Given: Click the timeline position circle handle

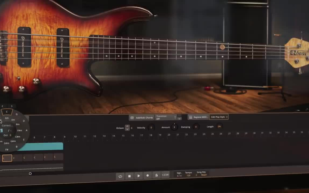Looking at the screenshot, I should click(x=30, y=174).
